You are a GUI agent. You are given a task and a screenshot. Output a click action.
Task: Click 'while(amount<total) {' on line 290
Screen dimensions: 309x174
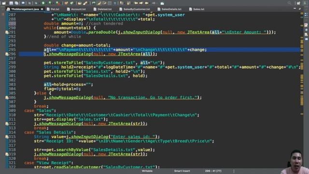[x=70, y=28]
